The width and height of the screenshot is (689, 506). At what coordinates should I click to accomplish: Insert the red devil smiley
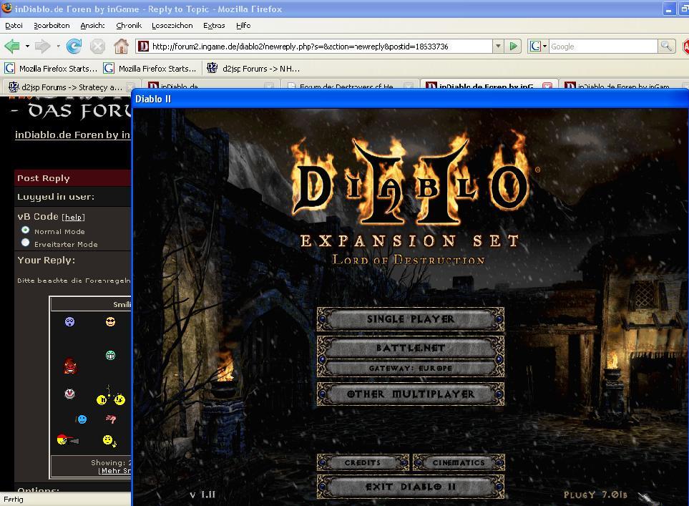click(70, 366)
